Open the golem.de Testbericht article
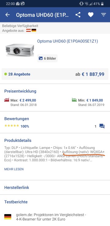Screen dimensions: 110x226 (51, 217)
